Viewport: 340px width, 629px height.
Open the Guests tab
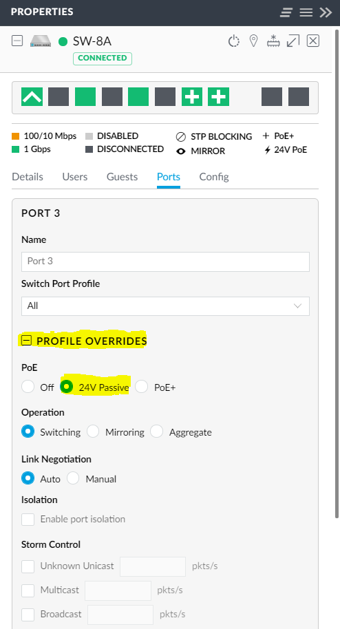[x=122, y=177]
